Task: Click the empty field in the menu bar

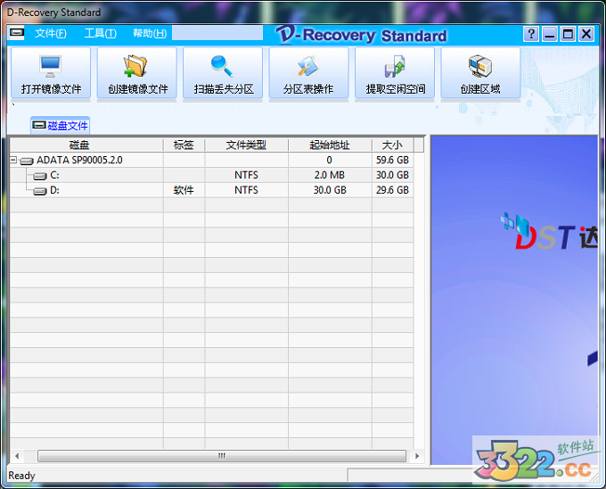Action: tap(217, 33)
